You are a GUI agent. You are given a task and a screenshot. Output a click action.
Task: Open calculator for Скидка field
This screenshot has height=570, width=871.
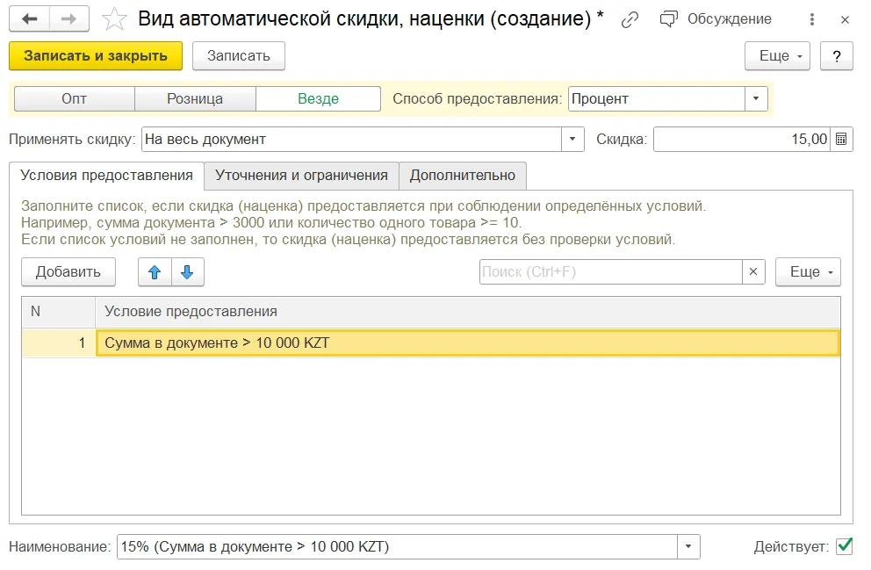tap(841, 140)
